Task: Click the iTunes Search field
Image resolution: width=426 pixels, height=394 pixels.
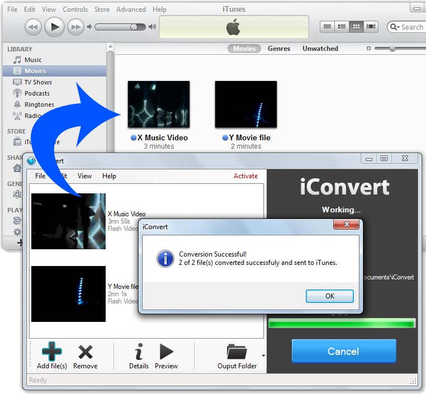Action: coord(406,27)
